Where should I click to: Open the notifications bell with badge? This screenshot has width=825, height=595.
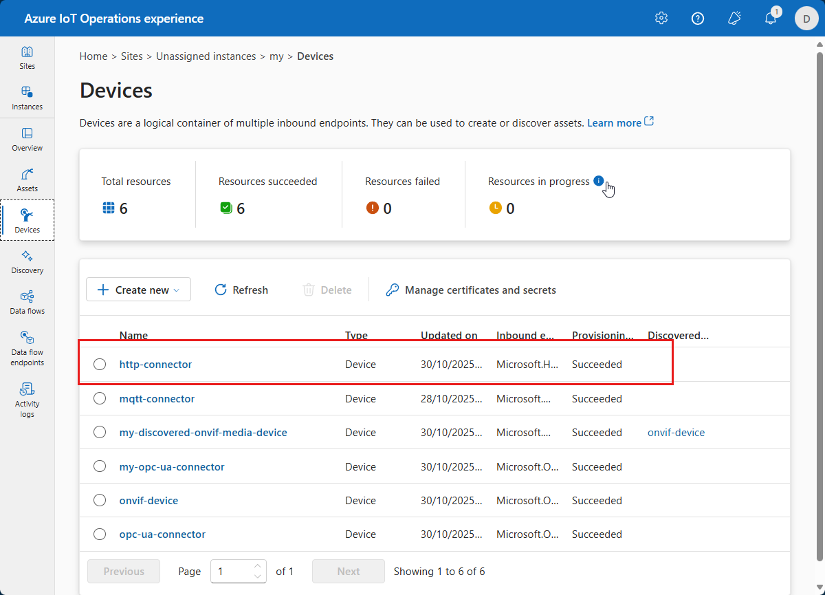771,19
